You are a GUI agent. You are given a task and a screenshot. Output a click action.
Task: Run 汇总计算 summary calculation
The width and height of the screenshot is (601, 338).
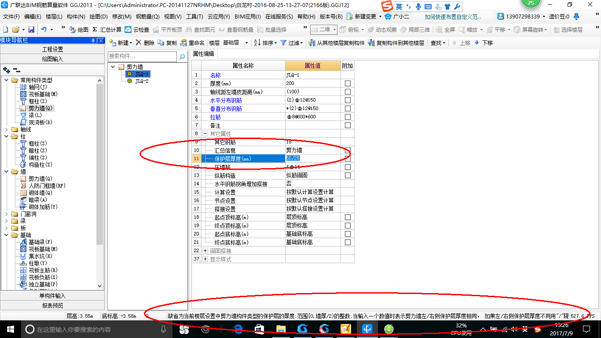[x=107, y=29]
